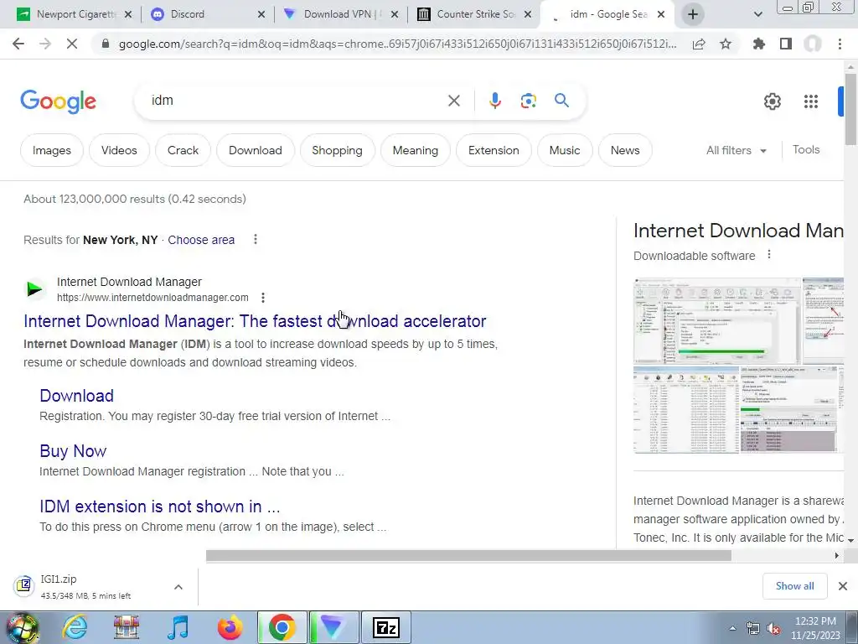Screen dimensions: 858x644
Task: Click the muted volume tray icon
Action: point(773,629)
